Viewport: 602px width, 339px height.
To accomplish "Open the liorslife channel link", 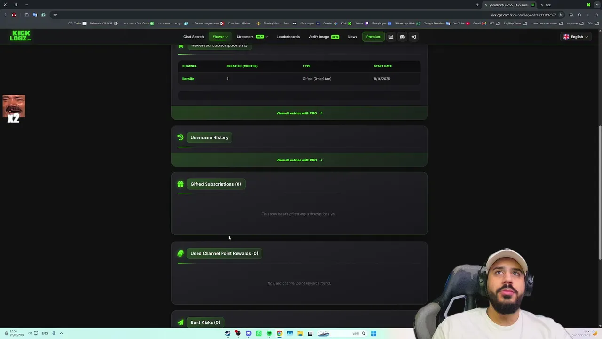I will point(188,79).
